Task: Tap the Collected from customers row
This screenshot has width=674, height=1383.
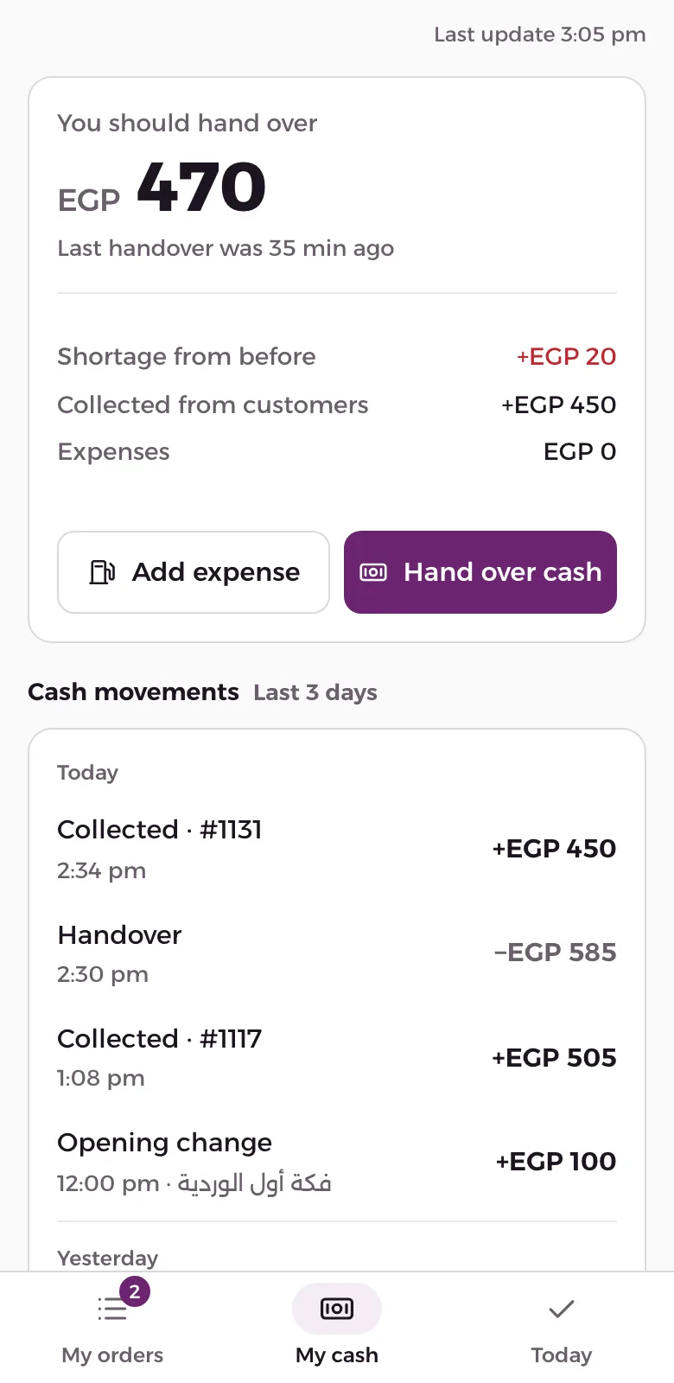Action: tap(337, 405)
